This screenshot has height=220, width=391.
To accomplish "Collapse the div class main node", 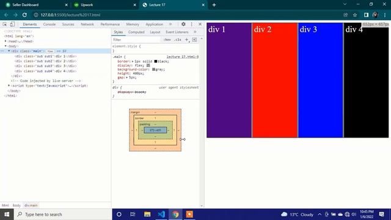I will 9,51.
